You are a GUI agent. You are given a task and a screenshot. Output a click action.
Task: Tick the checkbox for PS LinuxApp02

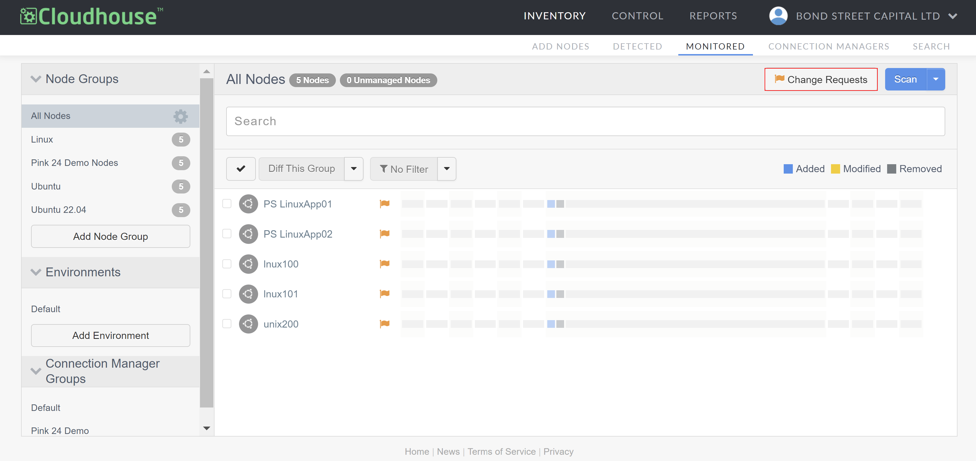tap(227, 234)
